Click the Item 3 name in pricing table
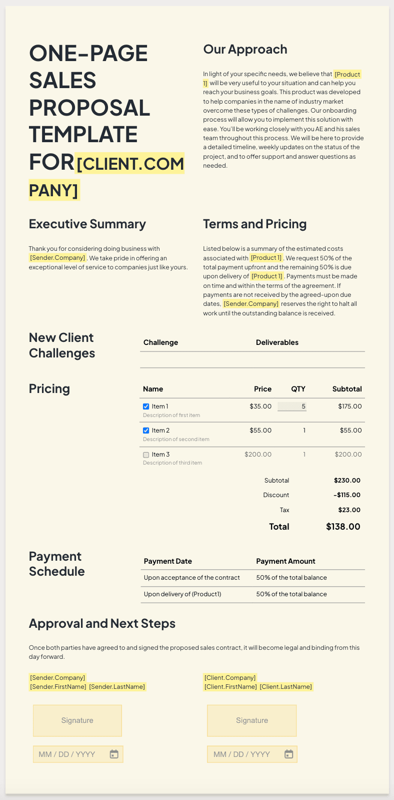Image resolution: width=394 pixels, height=800 pixels. [160, 455]
